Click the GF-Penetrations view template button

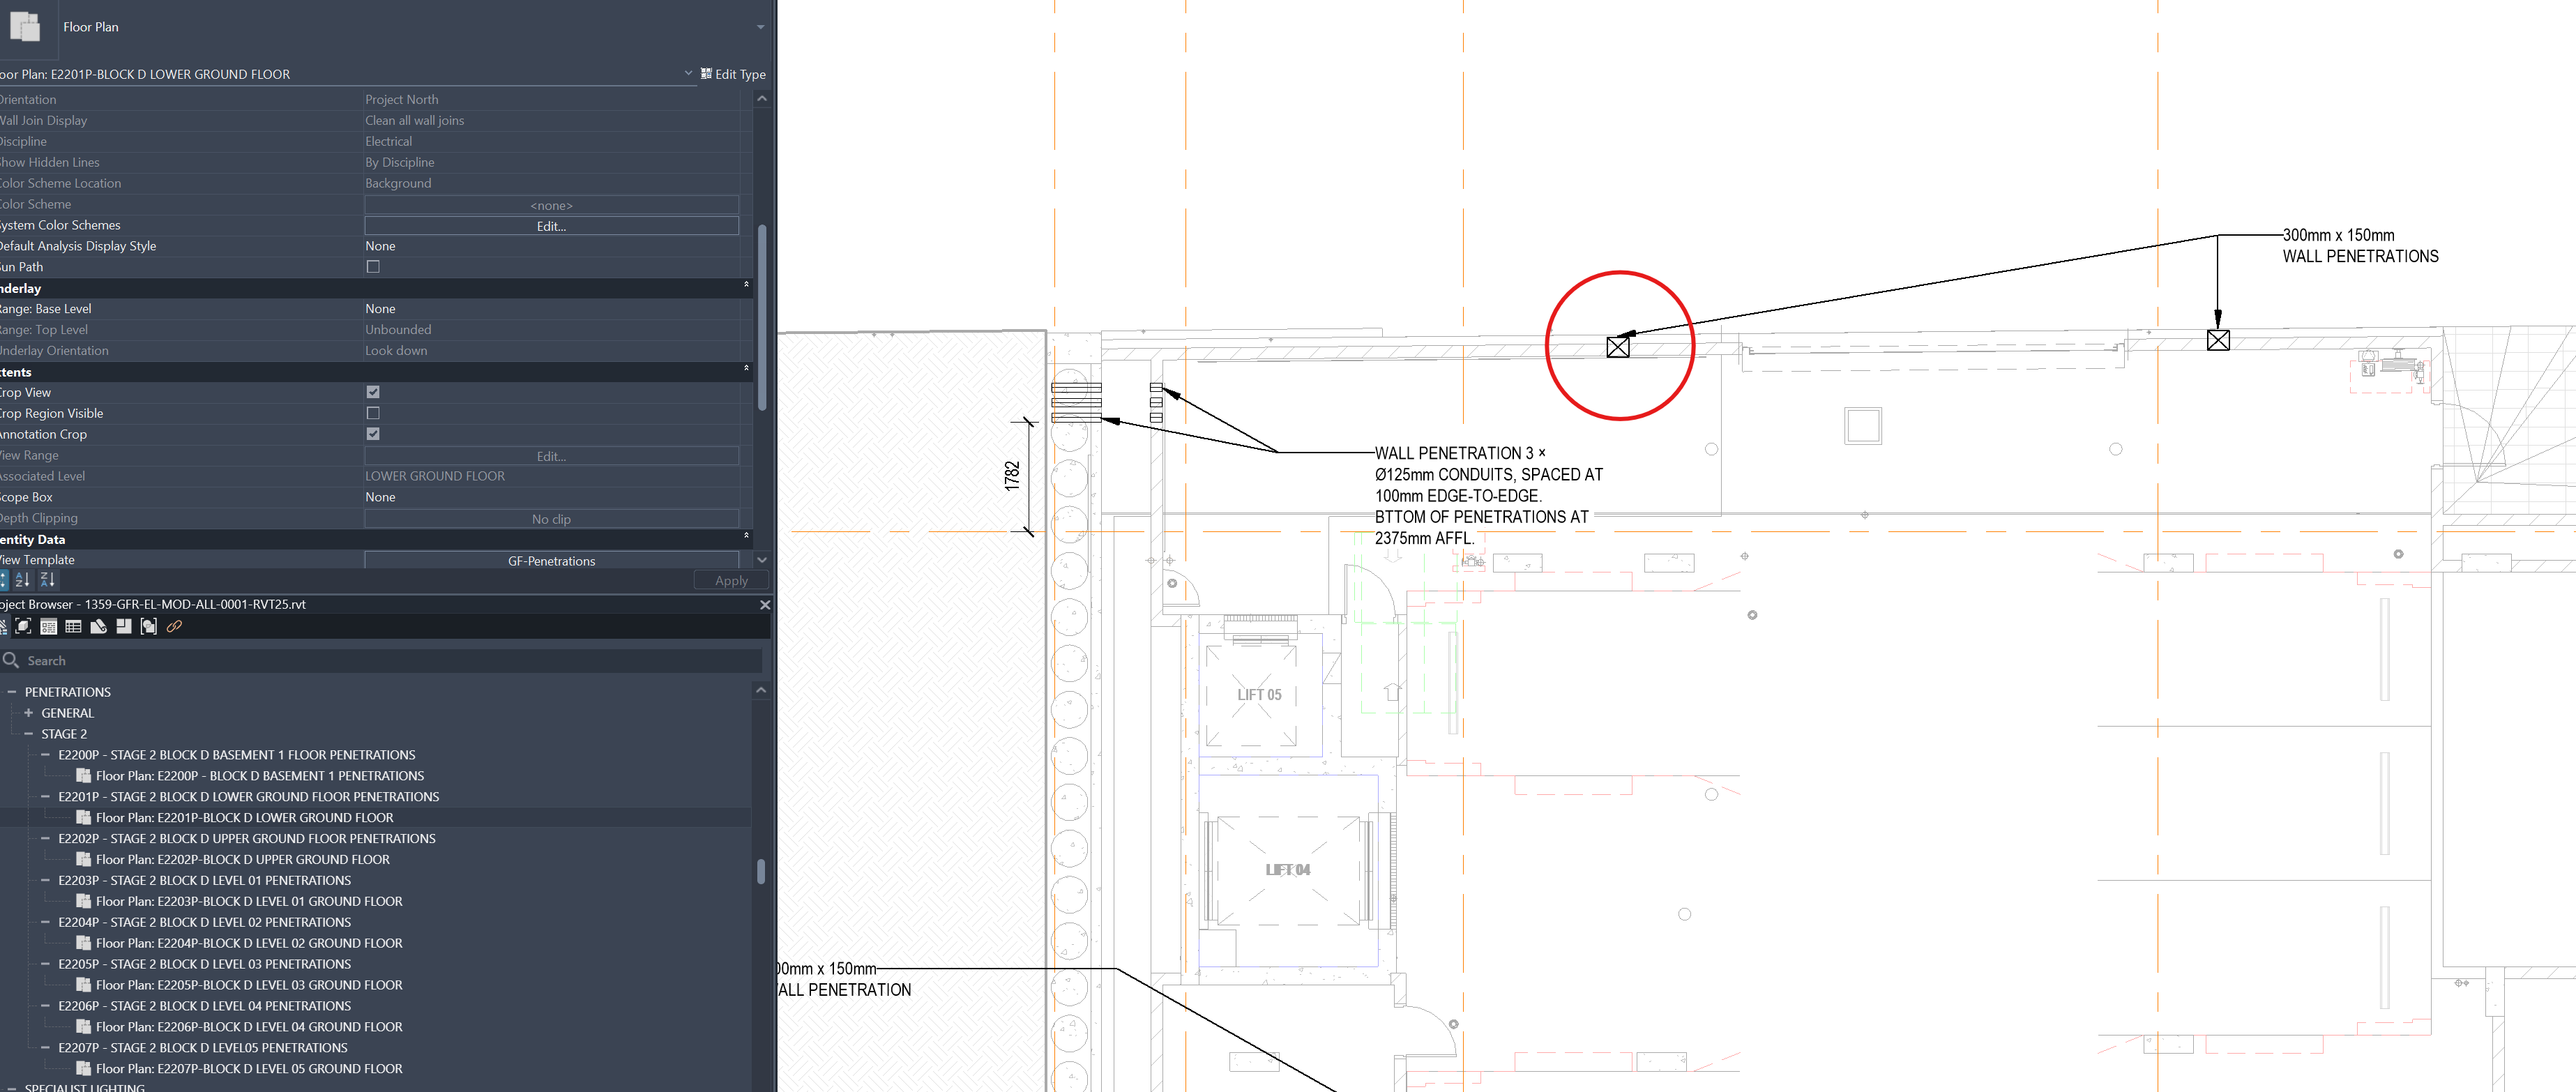(551, 561)
